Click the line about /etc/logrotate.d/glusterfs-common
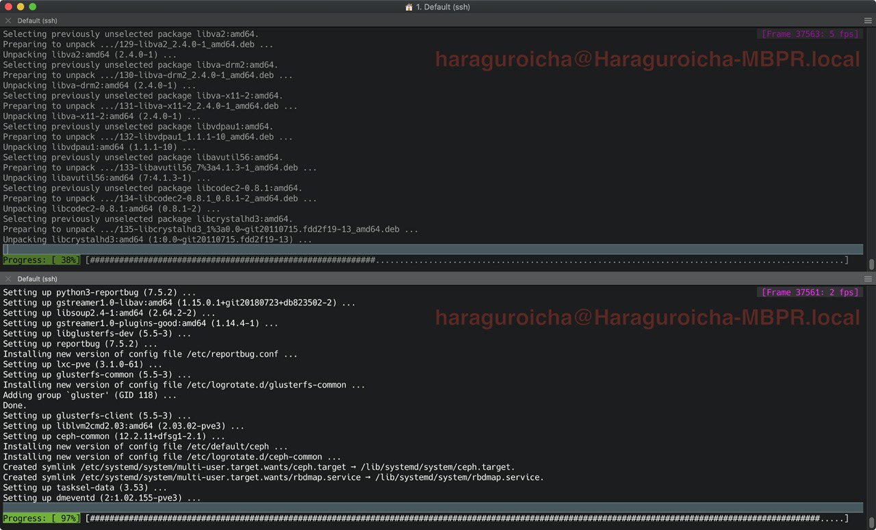Viewport: 876px width, 530px height. 184,385
